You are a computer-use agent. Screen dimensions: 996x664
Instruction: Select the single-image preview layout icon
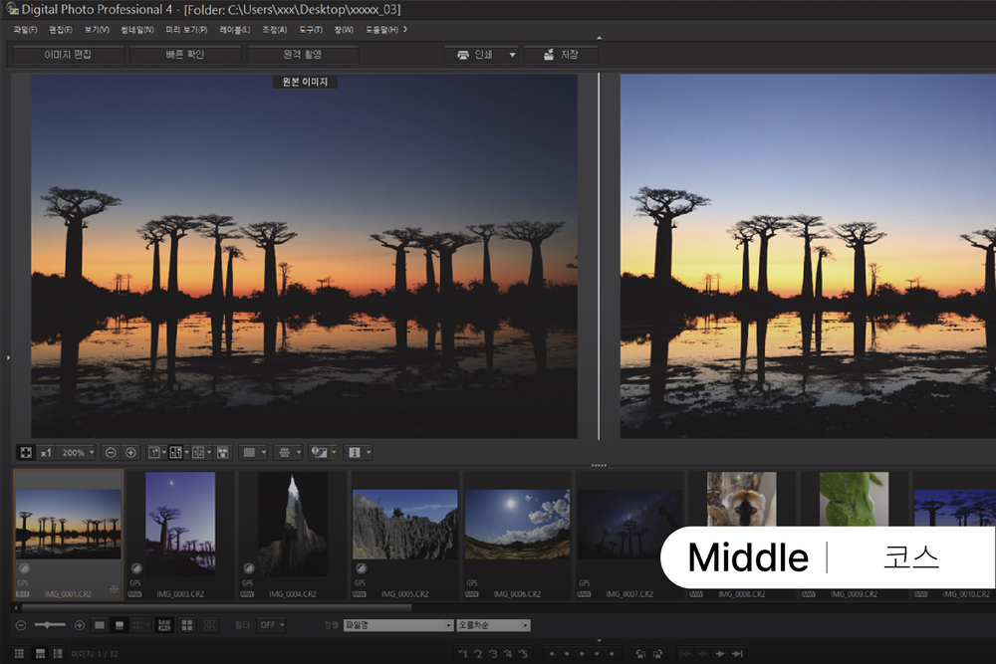point(154,453)
